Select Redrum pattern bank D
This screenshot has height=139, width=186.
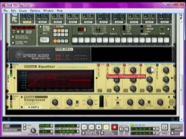[x=66, y=41]
